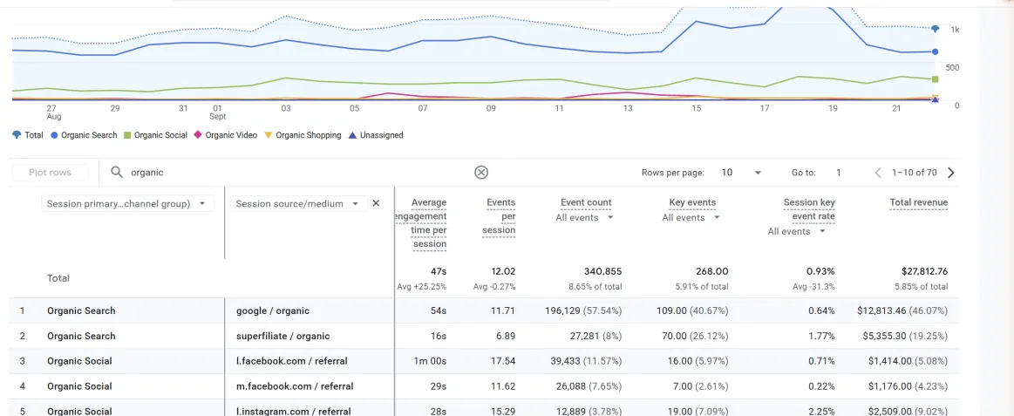Click engagement time 1m 00s cell

430,361
